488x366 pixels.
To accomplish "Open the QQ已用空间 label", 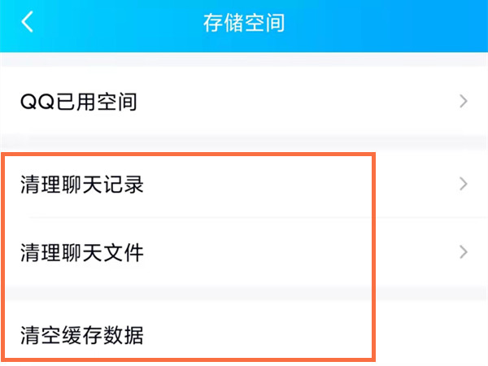I will tap(79, 102).
